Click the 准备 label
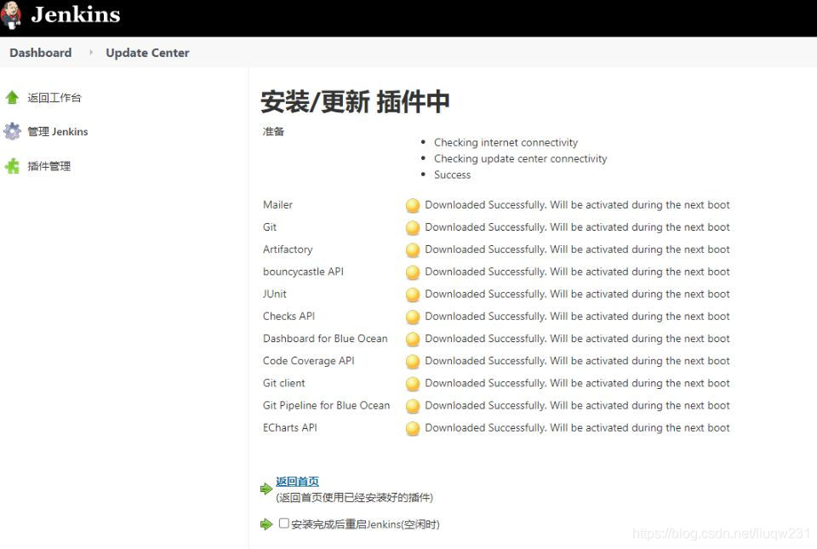This screenshot has width=817, height=549. pyautogui.click(x=273, y=131)
